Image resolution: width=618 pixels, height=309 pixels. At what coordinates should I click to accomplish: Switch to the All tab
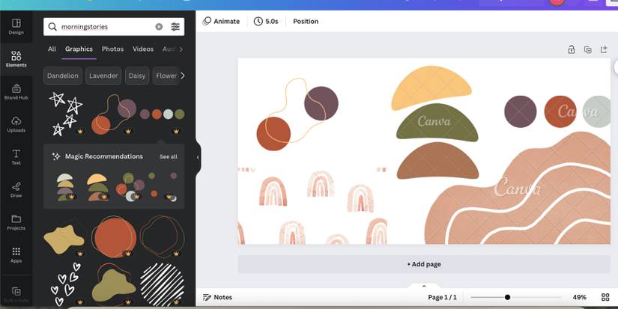click(52, 49)
